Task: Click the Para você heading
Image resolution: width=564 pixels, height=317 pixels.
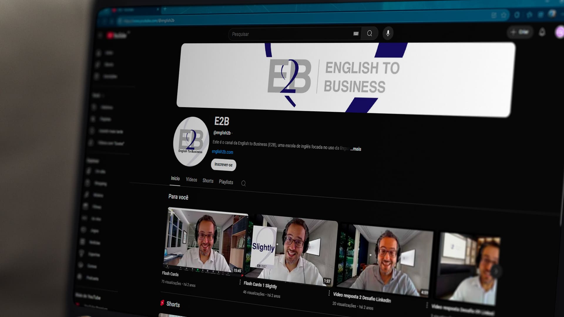Action: pos(178,197)
